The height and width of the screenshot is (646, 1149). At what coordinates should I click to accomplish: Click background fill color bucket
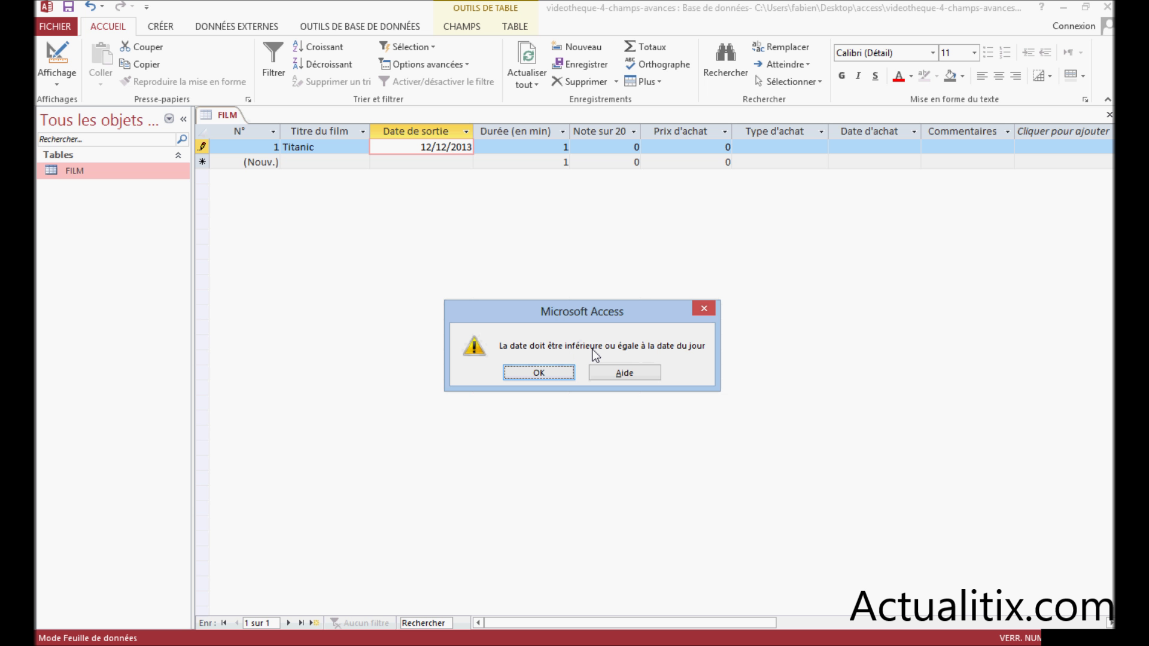tap(950, 76)
